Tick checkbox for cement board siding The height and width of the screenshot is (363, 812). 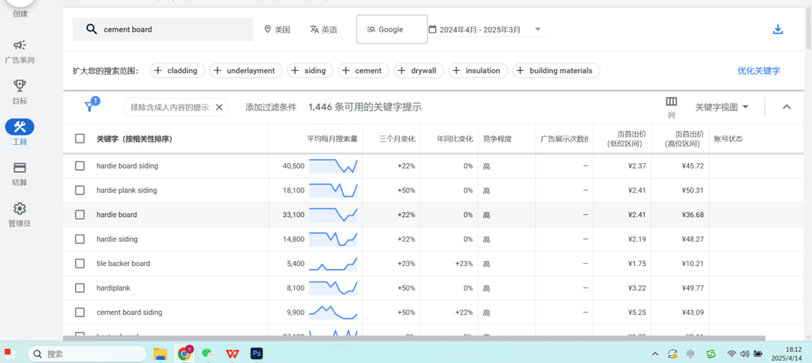tap(80, 313)
